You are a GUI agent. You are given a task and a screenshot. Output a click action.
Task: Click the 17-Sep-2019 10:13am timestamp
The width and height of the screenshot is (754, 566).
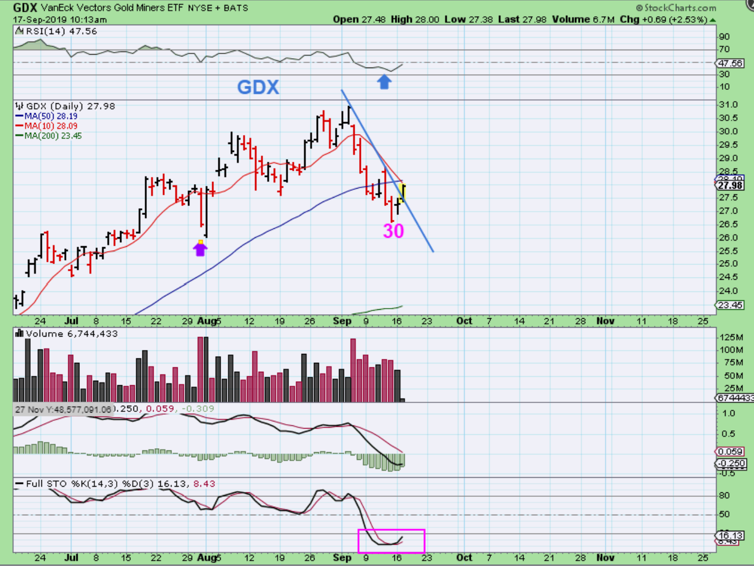pyautogui.click(x=60, y=20)
